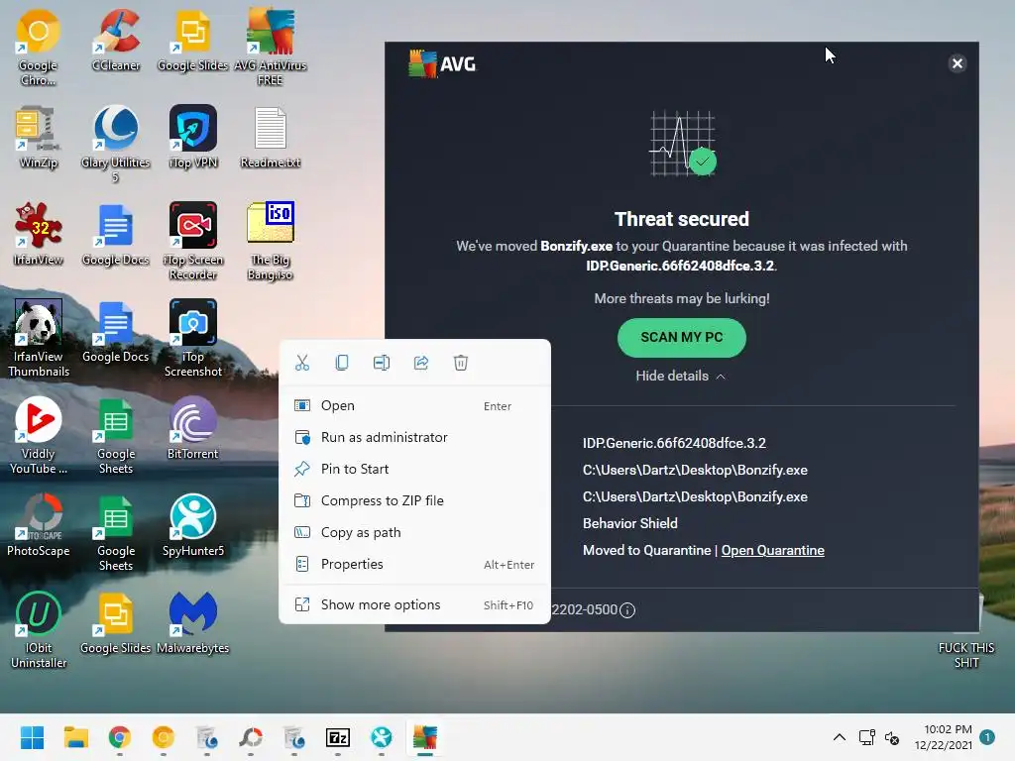Image resolution: width=1015 pixels, height=761 pixels.
Task: Open SpyHunter icon on taskbar
Action: pos(382,737)
